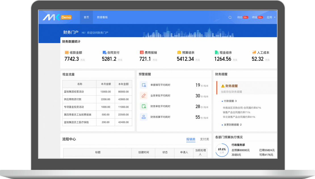Click the 单据填写平均耗时 icon
Viewport: 315px width, 179px height.
point(144,85)
